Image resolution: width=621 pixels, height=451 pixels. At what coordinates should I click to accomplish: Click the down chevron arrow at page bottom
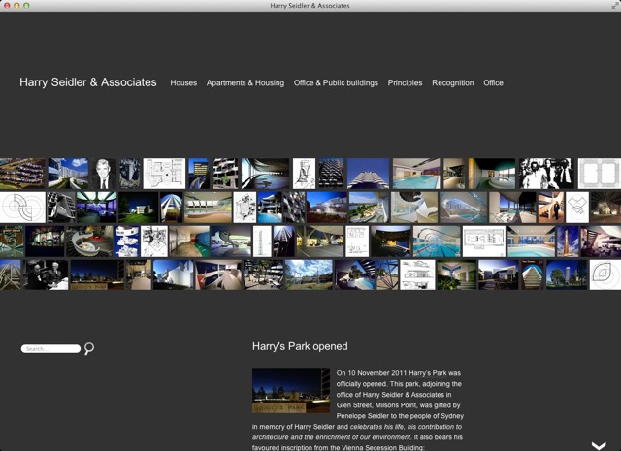[599, 446]
